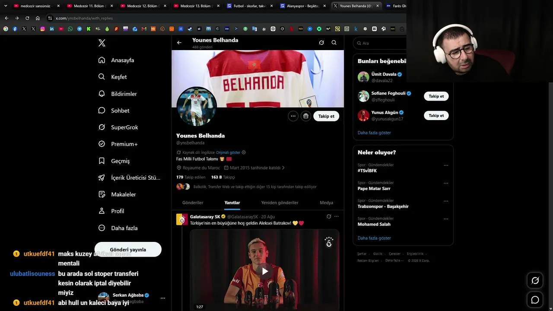Open the Grok explain icon on Galatasaray post

tap(329, 216)
